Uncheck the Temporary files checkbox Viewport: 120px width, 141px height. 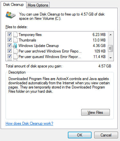9,34
